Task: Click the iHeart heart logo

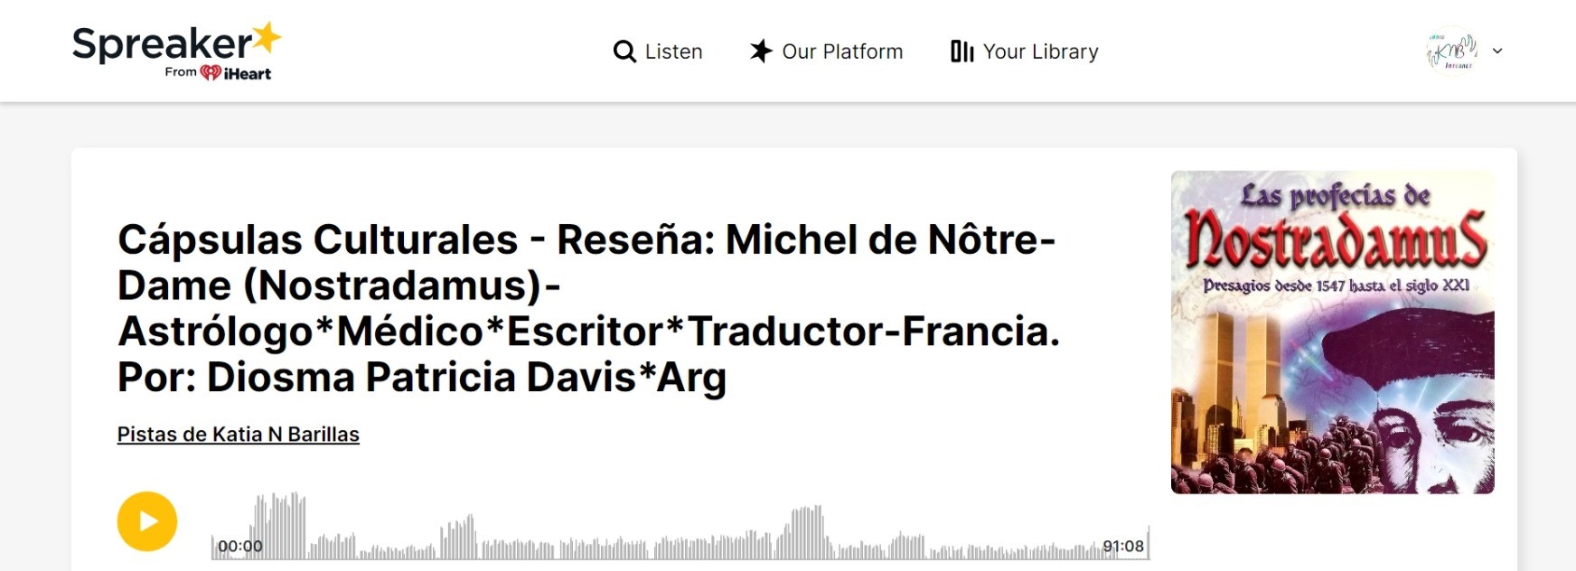Action: 211,73
